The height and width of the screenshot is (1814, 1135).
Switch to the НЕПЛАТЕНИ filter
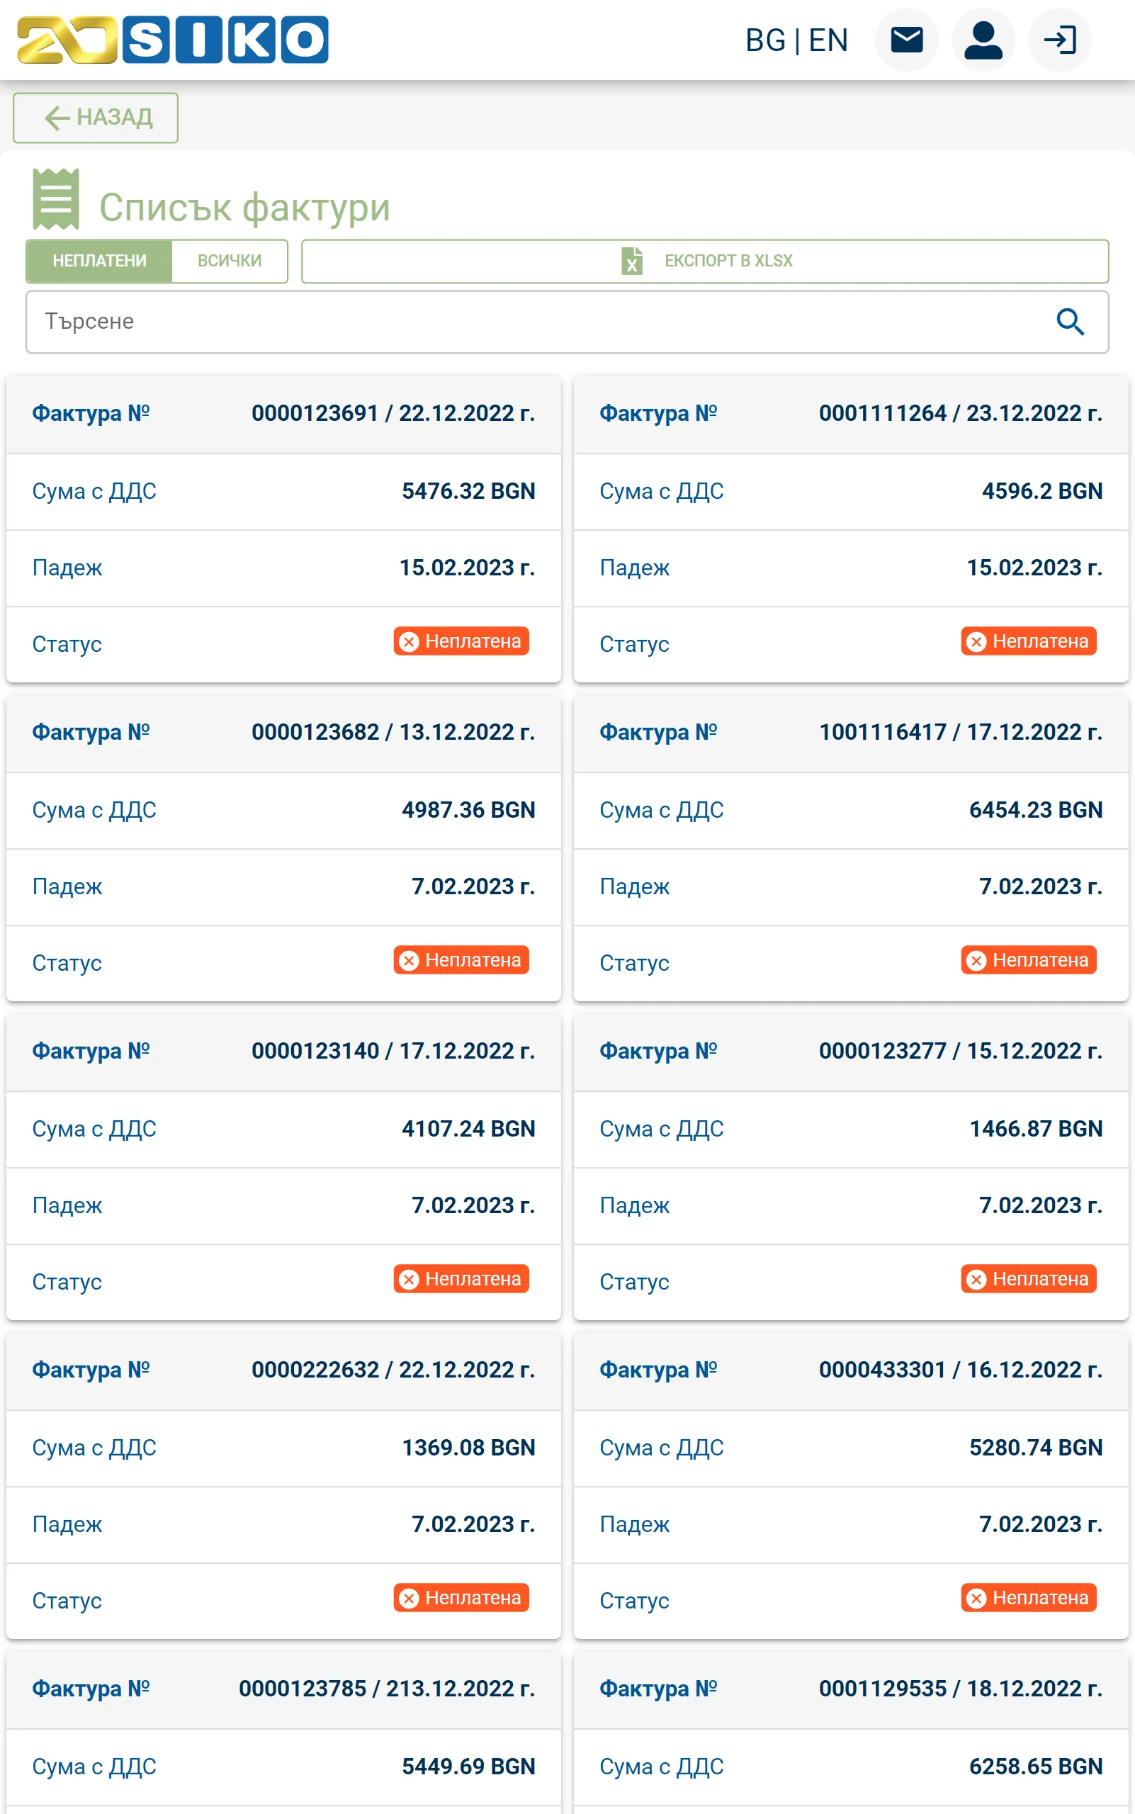click(99, 261)
